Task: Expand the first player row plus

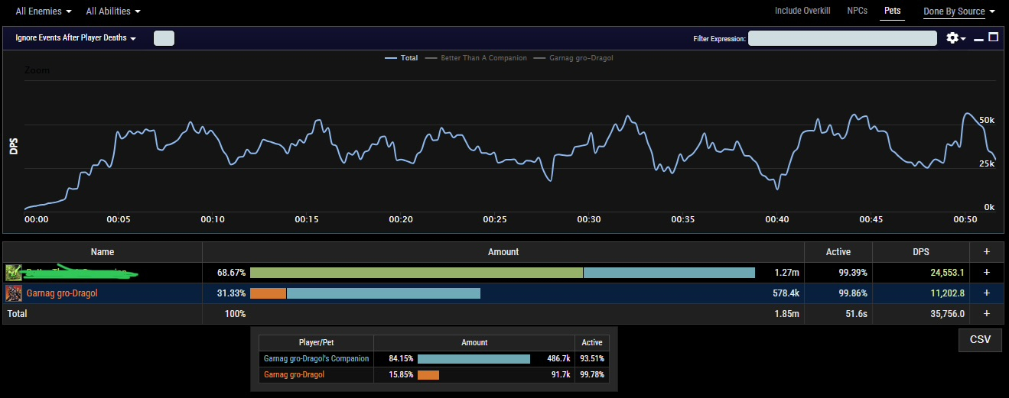Action: 987,273
